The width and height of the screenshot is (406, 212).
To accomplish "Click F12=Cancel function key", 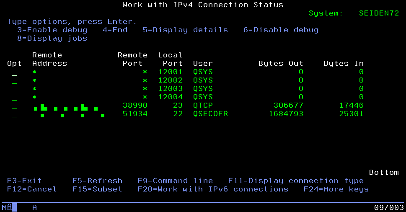I will 32,189.
